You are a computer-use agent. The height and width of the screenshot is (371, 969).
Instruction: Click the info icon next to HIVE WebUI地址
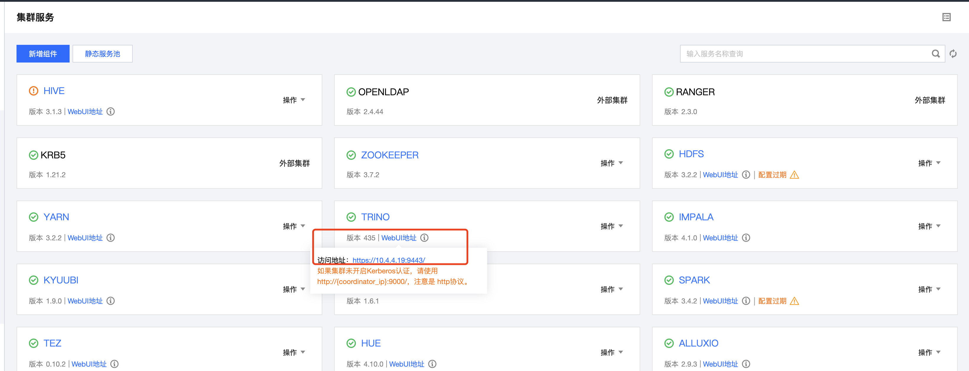[111, 112]
